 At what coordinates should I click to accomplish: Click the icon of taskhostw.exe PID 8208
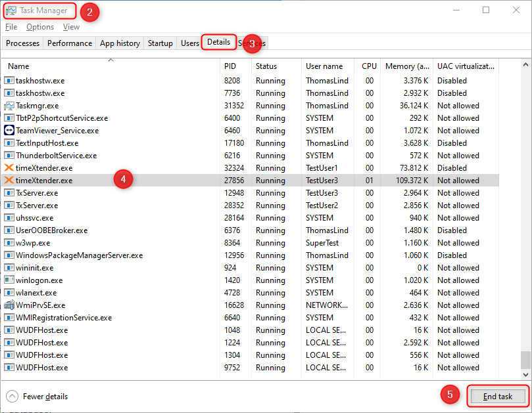(9, 81)
